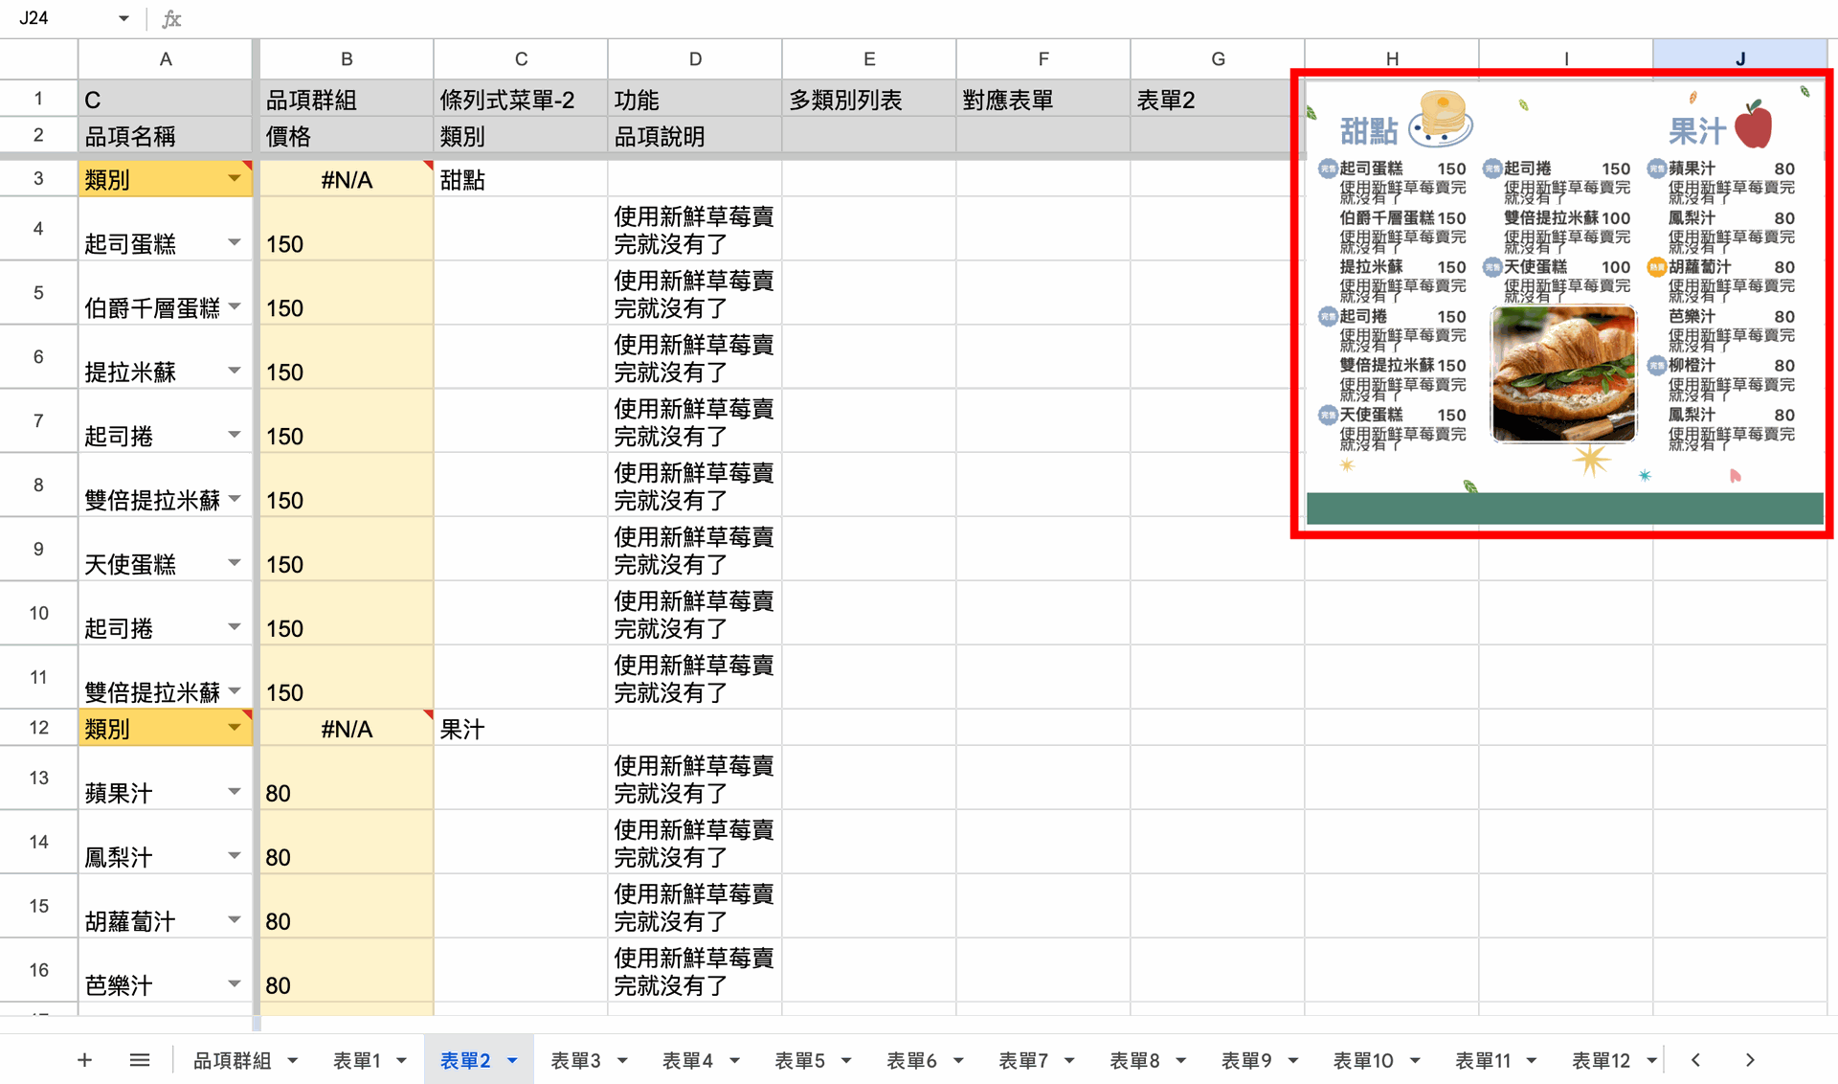Open dropdown for 蘋果汁 cell
Viewport: 1838px width, 1084px height.
[235, 792]
